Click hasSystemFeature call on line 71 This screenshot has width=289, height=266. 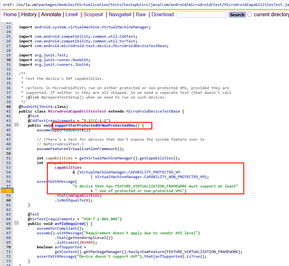146,252
